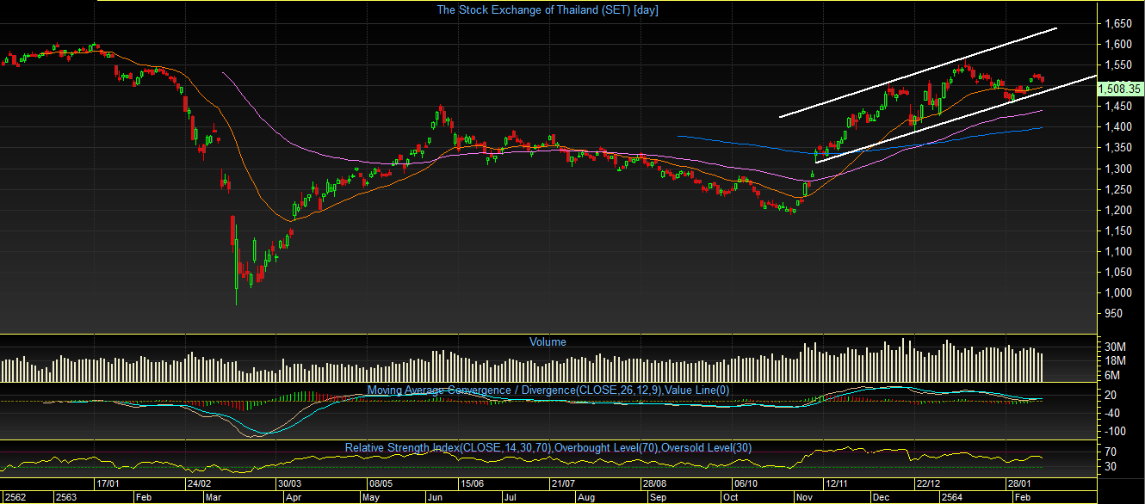1145x504 pixels.
Task: Click the 1,150 price axis label
Action: click(x=1119, y=230)
